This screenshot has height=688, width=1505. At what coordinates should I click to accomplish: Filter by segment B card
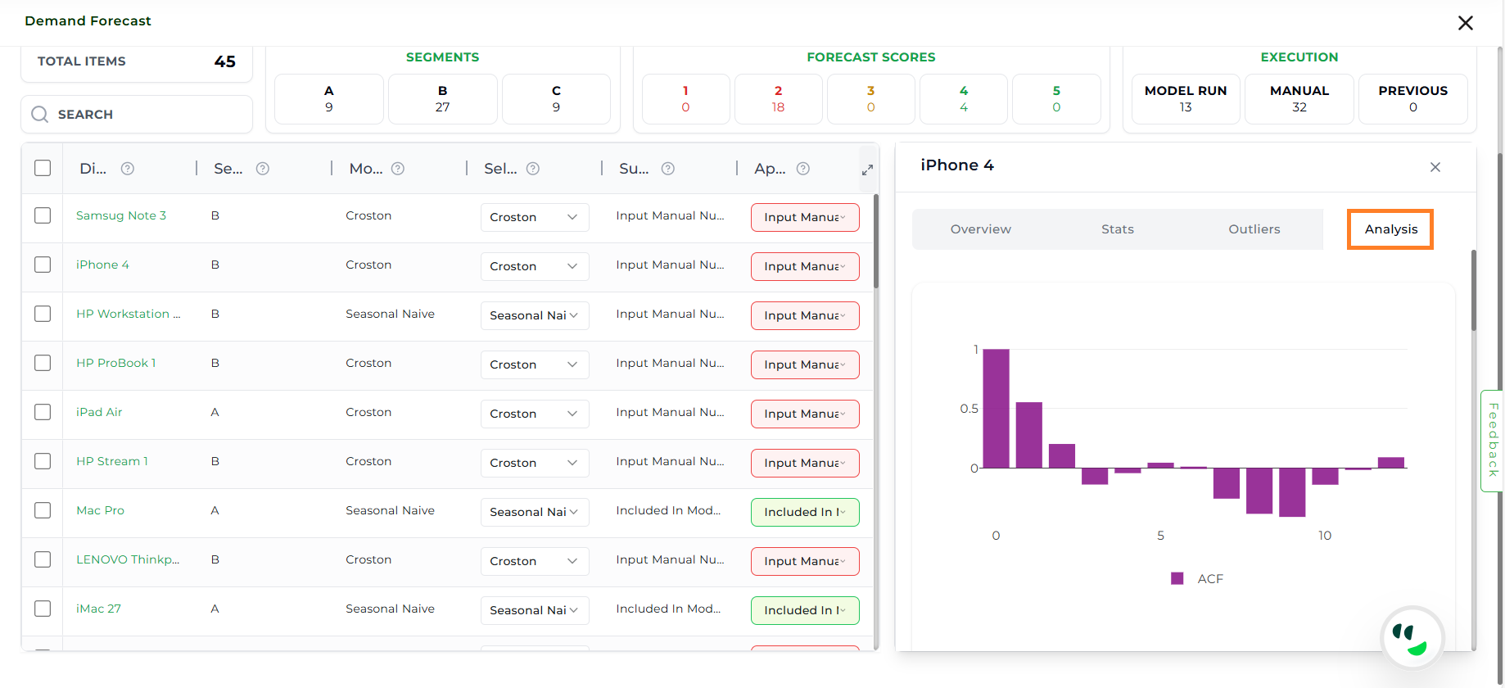pyautogui.click(x=442, y=99)
